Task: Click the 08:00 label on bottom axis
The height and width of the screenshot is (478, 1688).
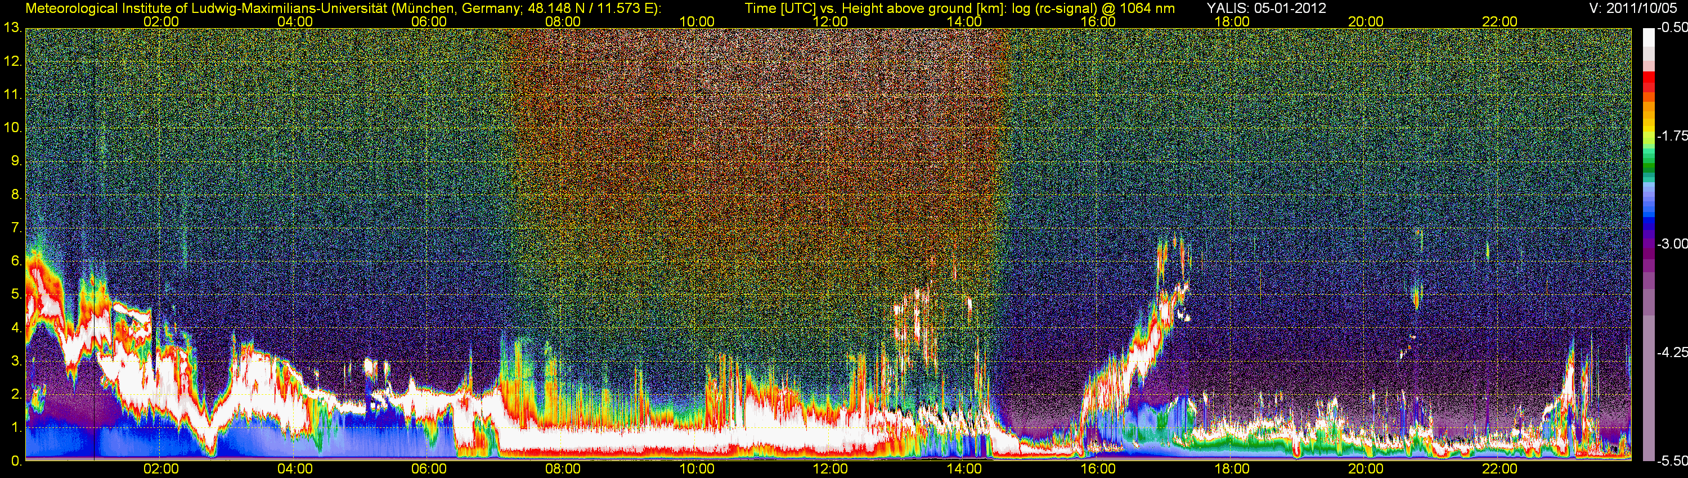Action: pyautogui.click(x=563, y=470)
